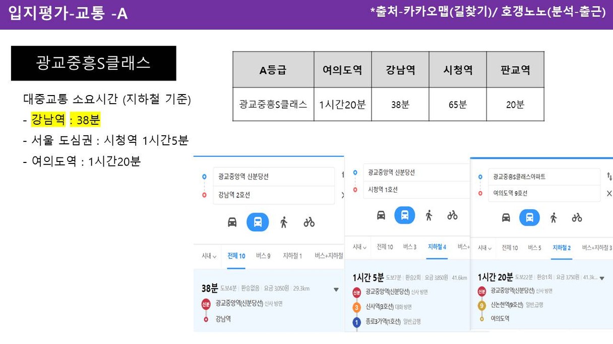The height and width of the screenshot is (344, 613).
Task: Switch to 버스 5 tab
Action: (535, 248)
